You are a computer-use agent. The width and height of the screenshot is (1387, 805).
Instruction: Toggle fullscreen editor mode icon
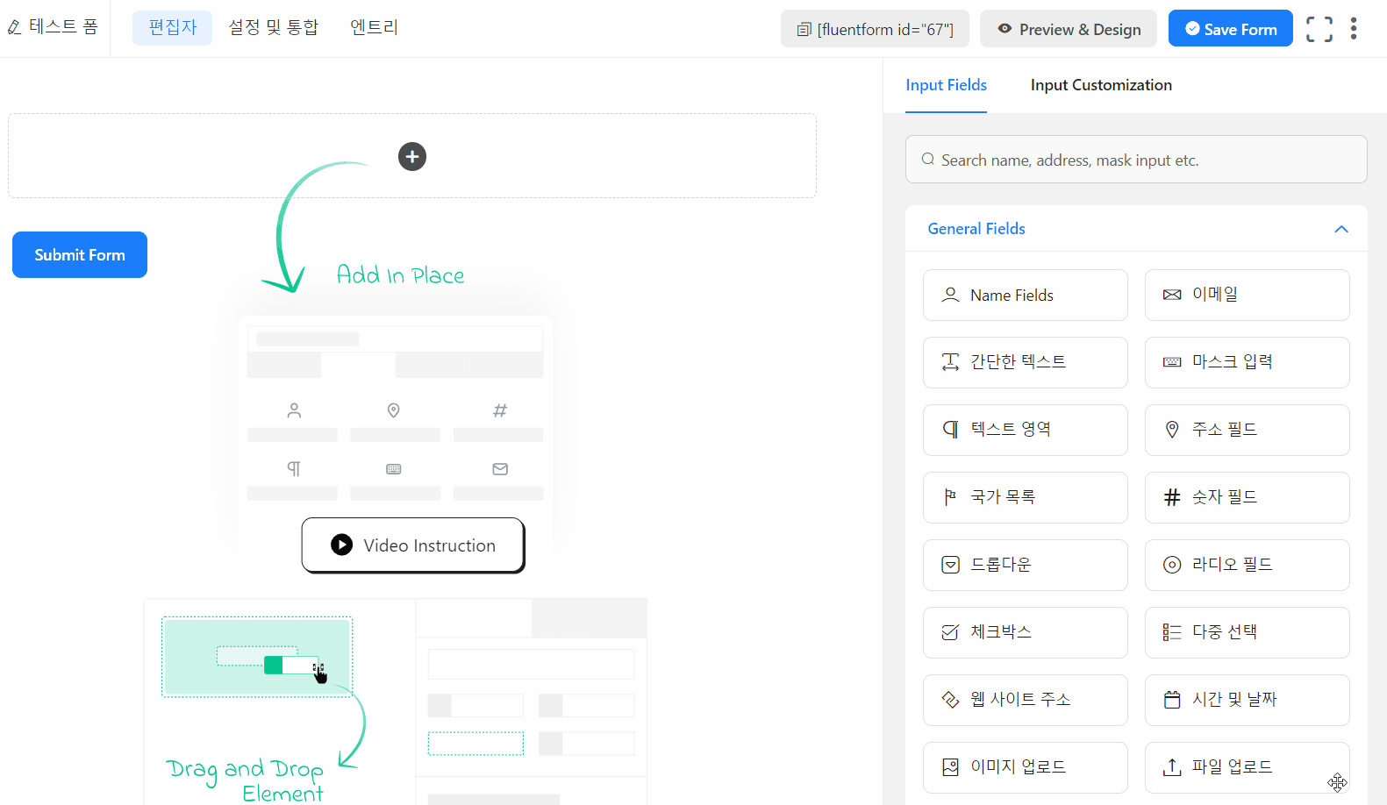[x=1319, y=29]
